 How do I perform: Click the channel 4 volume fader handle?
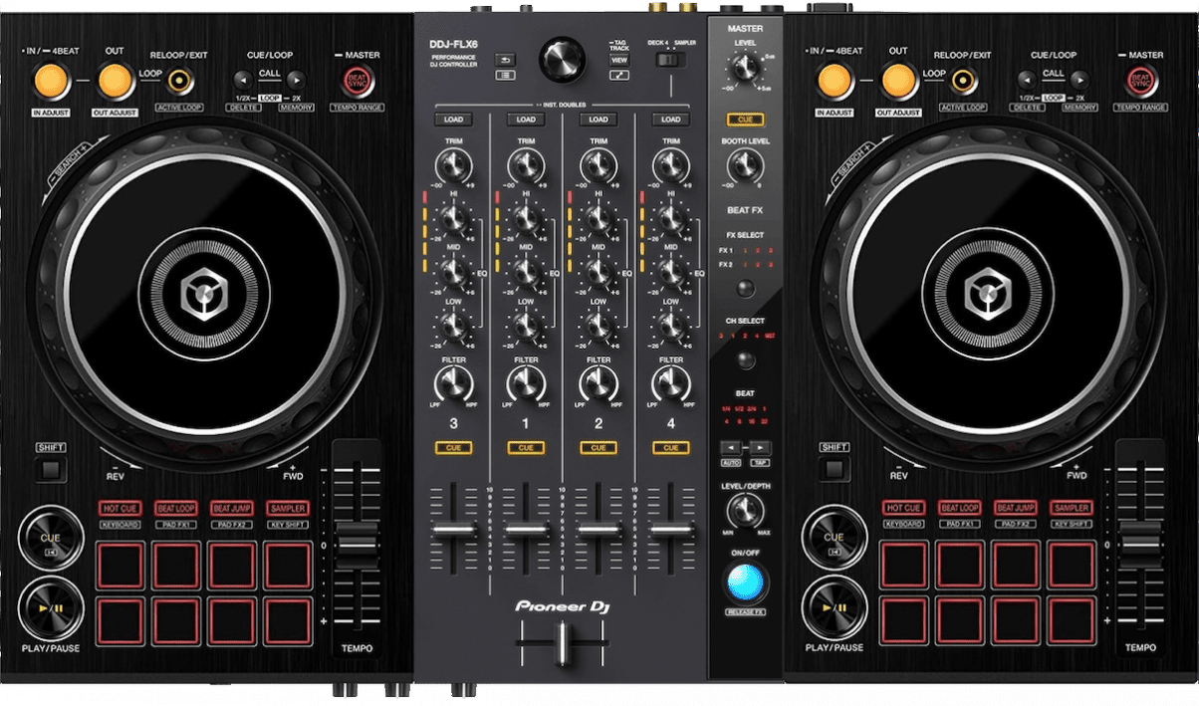671,527
